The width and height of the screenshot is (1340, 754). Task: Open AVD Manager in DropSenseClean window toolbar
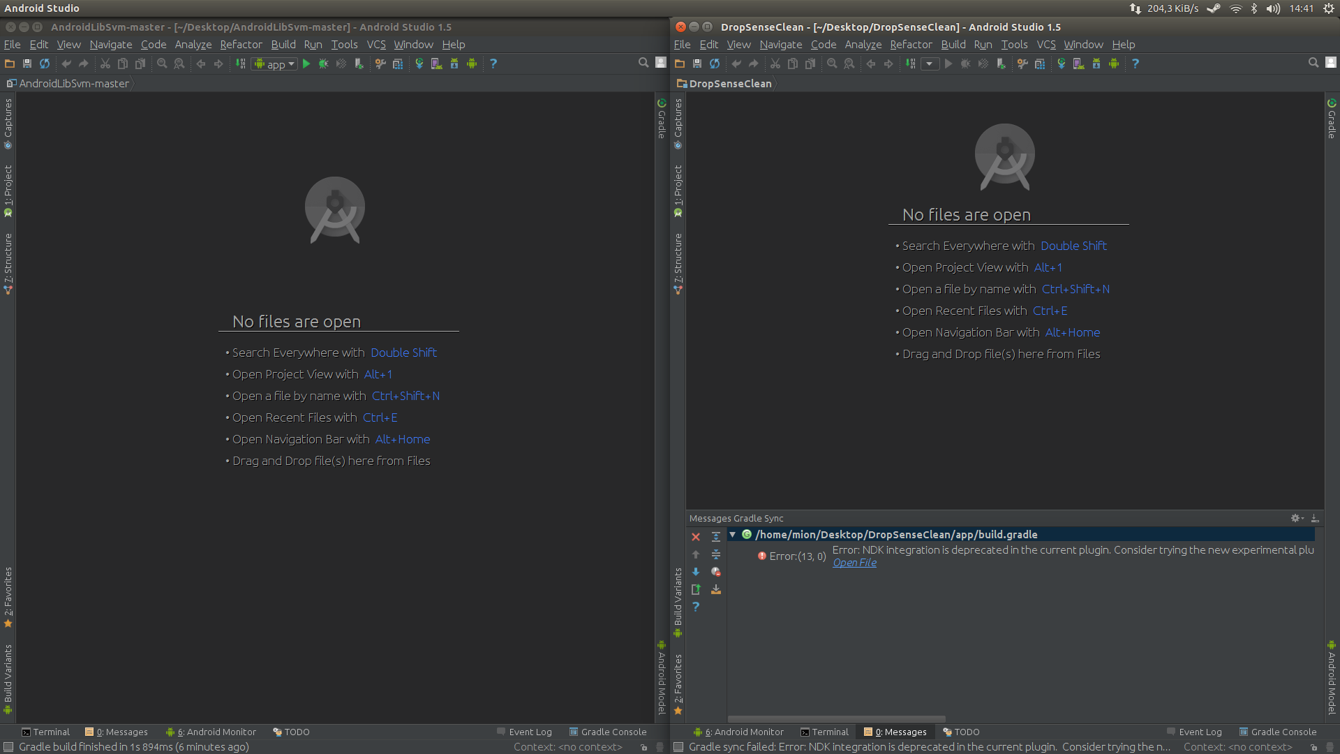point(1079,64)
